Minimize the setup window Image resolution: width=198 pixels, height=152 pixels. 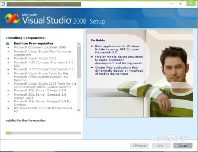[x=171, y=4]
